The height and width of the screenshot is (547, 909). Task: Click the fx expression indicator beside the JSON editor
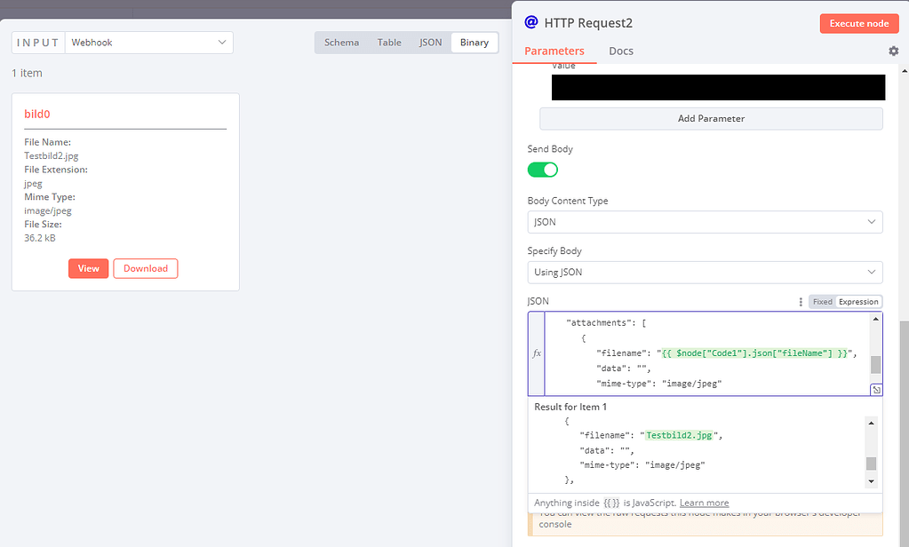[537, 353]
